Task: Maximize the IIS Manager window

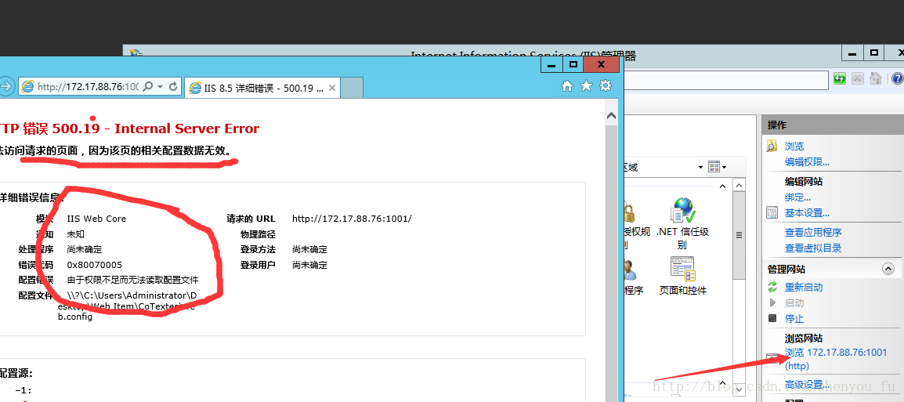Action: point(874,53)
